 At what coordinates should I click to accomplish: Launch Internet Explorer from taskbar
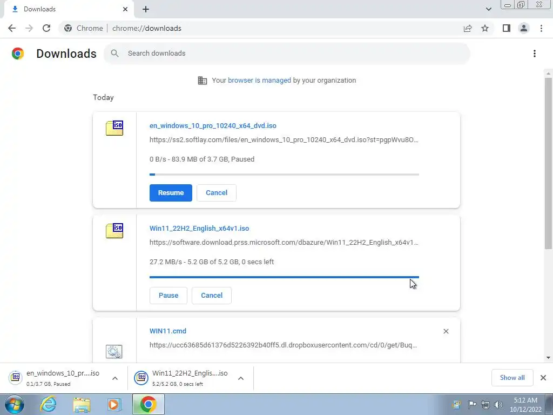48,404
